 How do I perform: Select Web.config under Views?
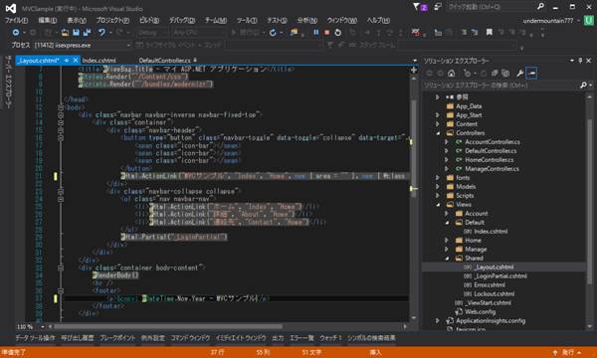coord(480,312)
